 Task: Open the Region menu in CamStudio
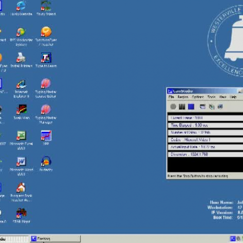[183, 97]
